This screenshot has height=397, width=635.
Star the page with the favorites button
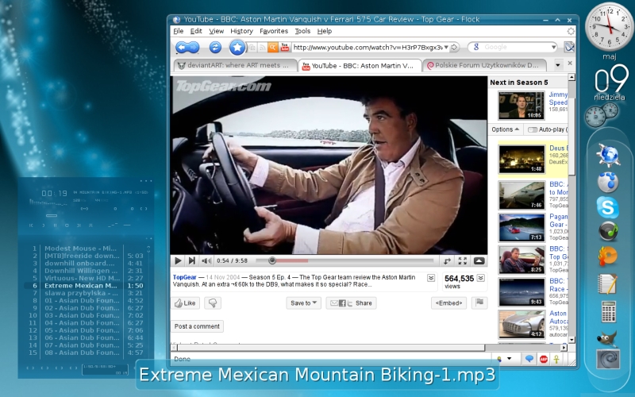(237, 48)
